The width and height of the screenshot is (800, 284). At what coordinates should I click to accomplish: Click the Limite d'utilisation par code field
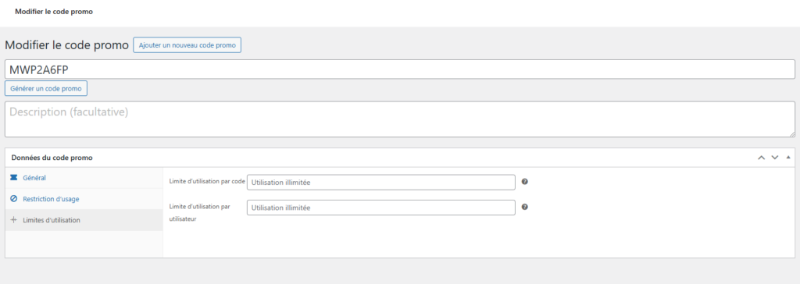(381, 182)
